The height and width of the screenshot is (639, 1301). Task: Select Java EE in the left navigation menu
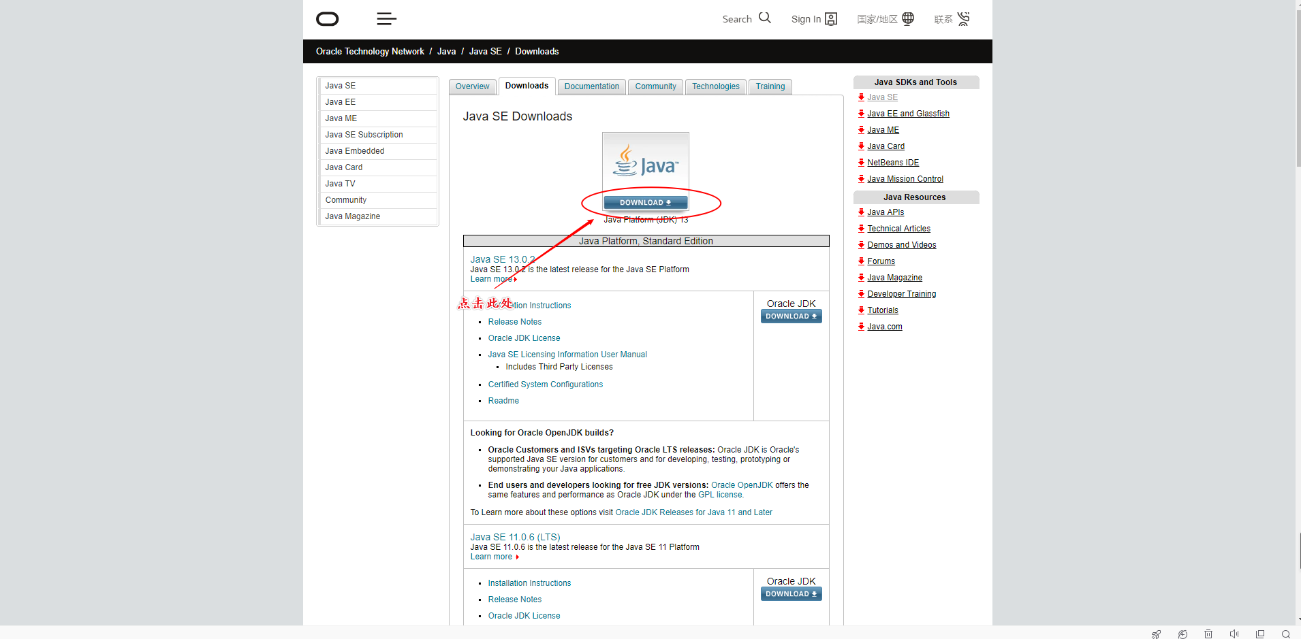(x=378, y=102)
